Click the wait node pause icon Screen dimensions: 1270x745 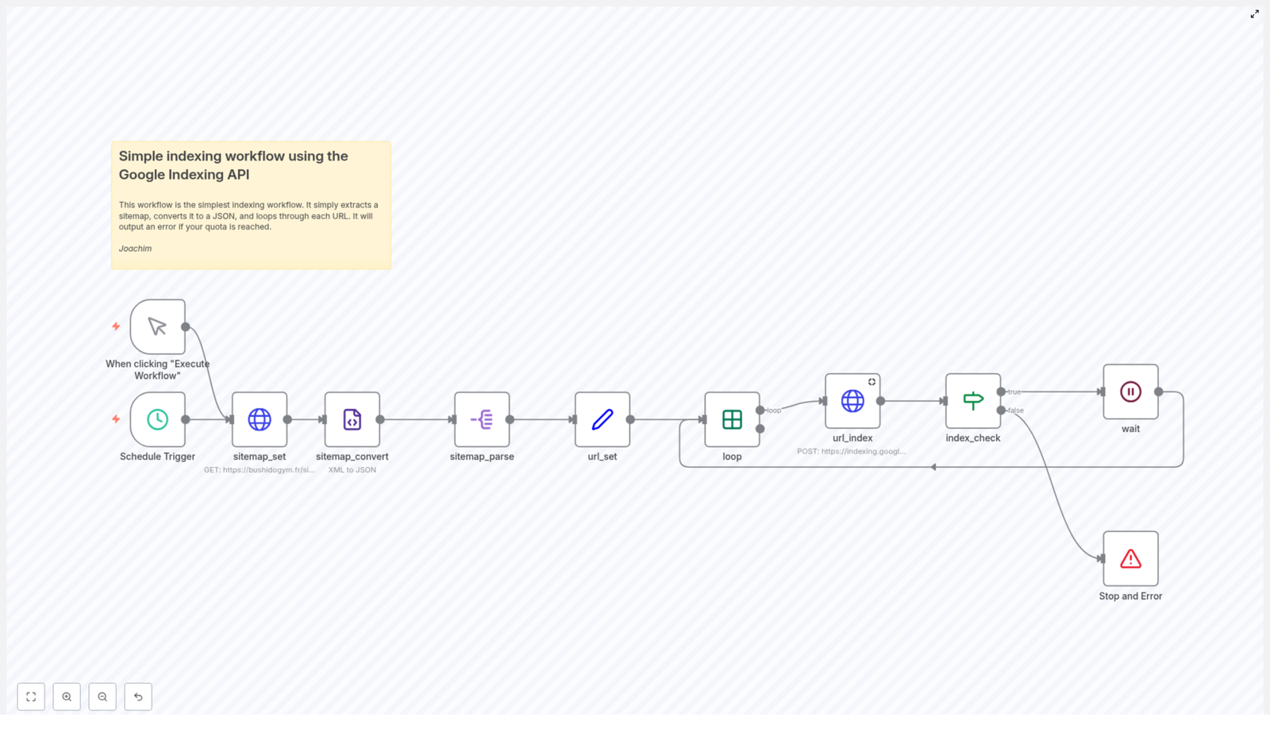pyautogui.click(x=1130, y=391)
